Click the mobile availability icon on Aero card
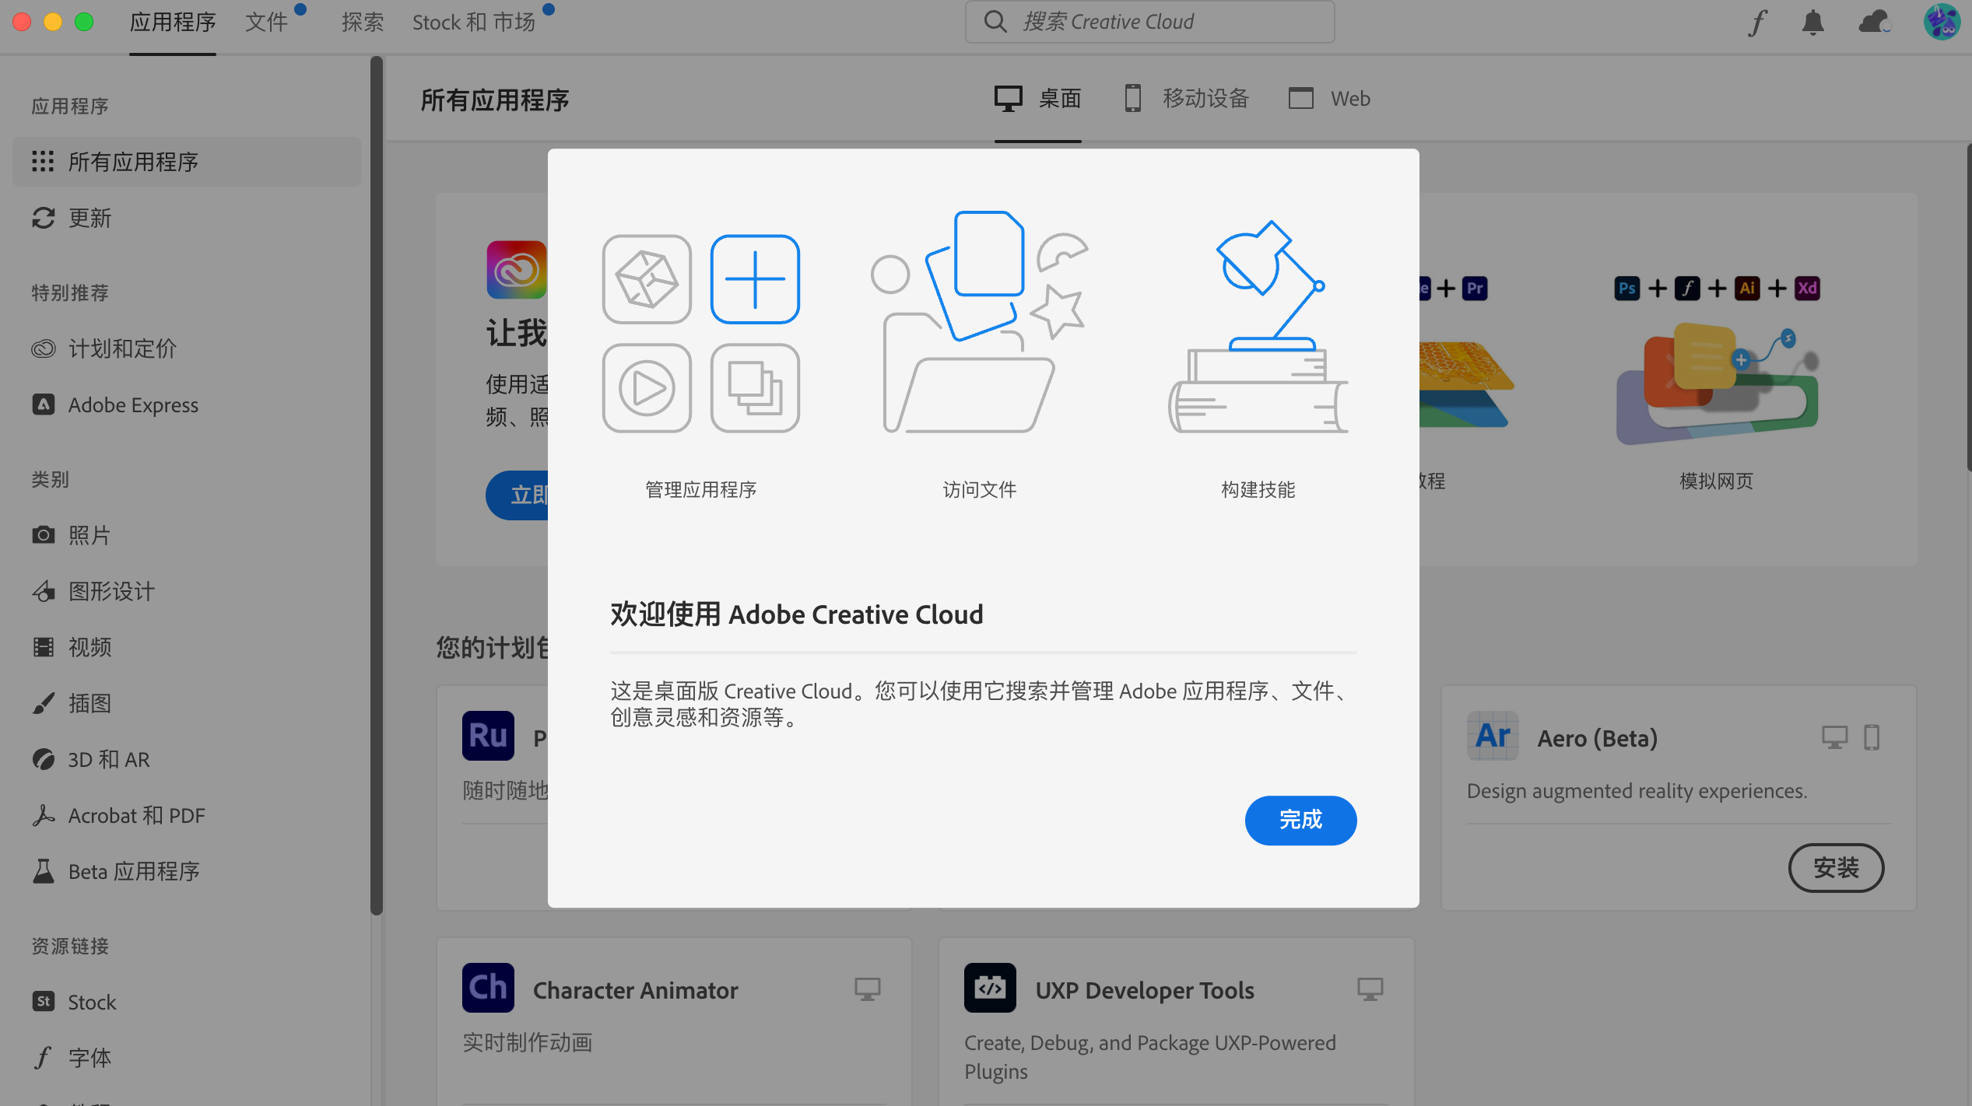 pos(1872,737)
